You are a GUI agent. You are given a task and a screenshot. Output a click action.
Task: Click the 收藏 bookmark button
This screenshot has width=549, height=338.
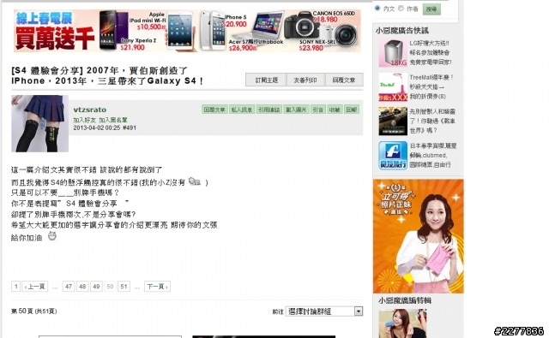pyautogui.click(x=335, y=110)
